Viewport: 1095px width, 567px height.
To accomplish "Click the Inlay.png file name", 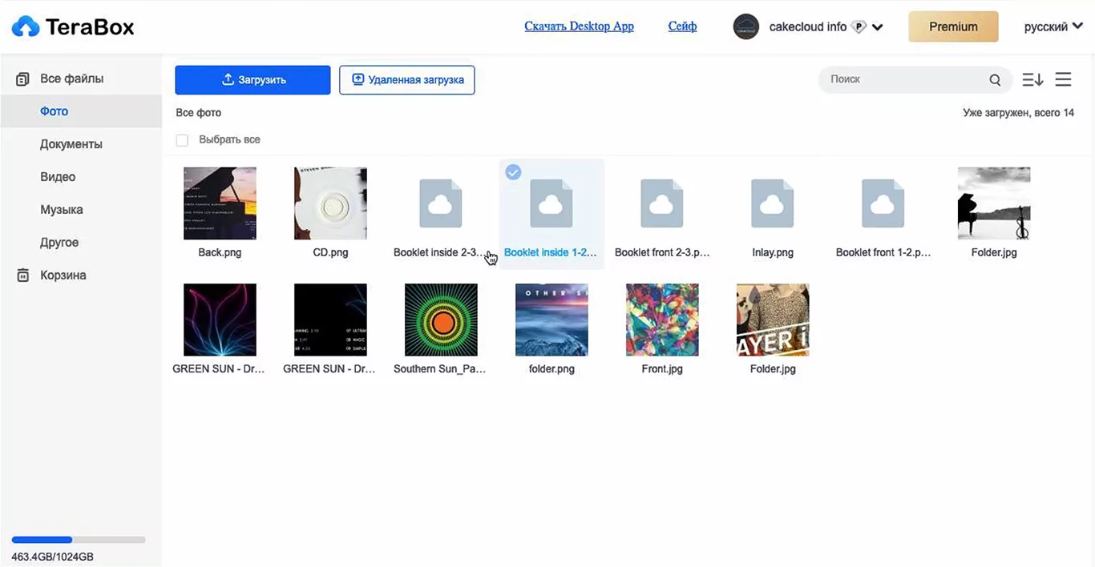I will coord(773,252).
